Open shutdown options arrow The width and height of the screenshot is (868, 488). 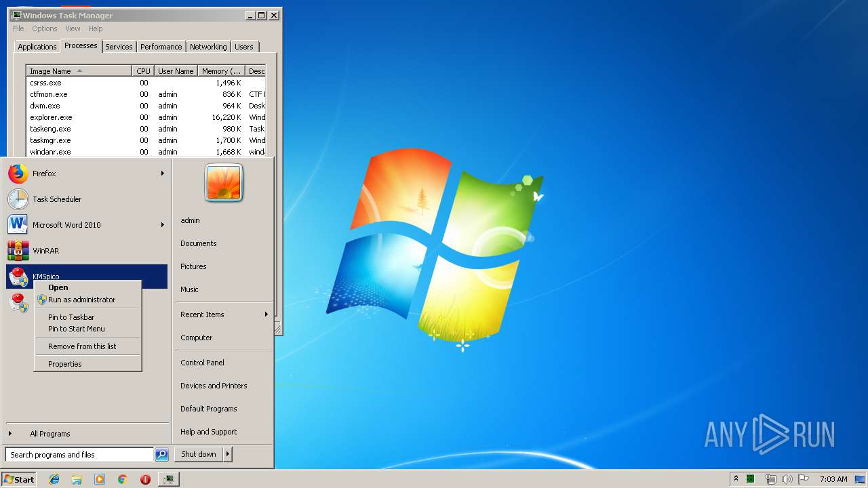pos(228,454)
